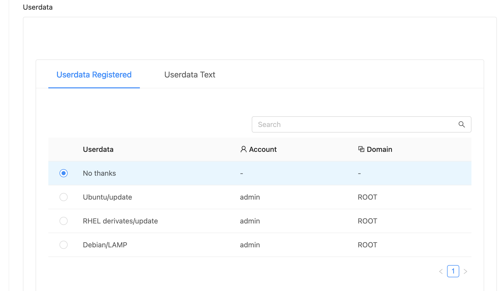Select the Userdata Registered tab

point(94,74)
